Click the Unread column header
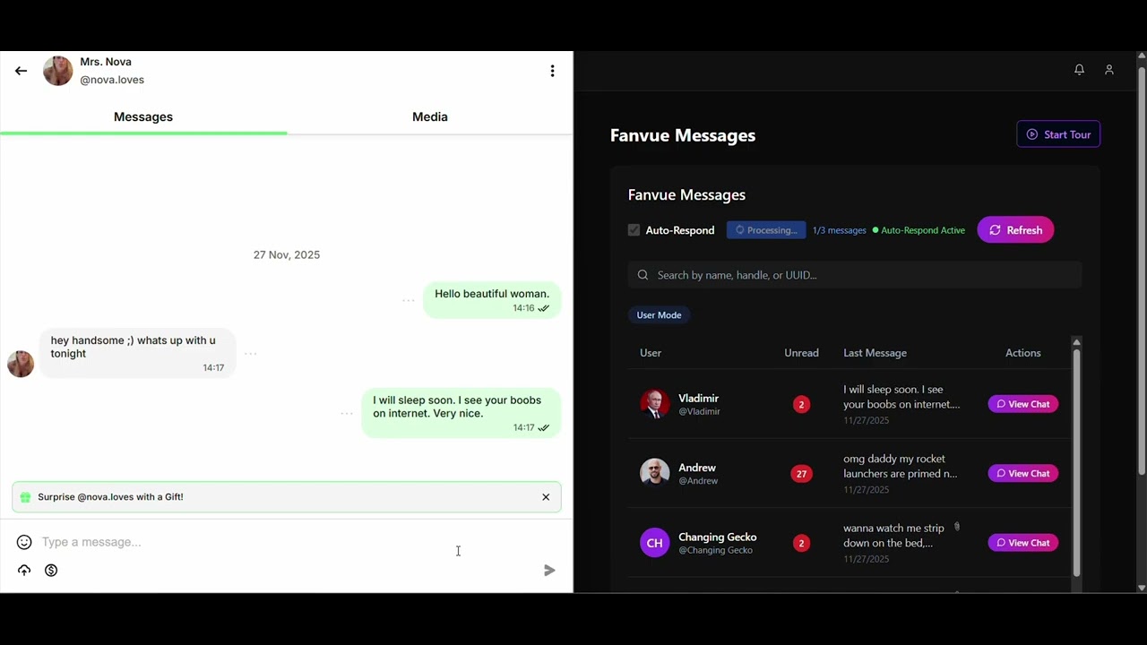This screenshot has width=1147, height=645. pyautogui.click(x=801, y=353)
